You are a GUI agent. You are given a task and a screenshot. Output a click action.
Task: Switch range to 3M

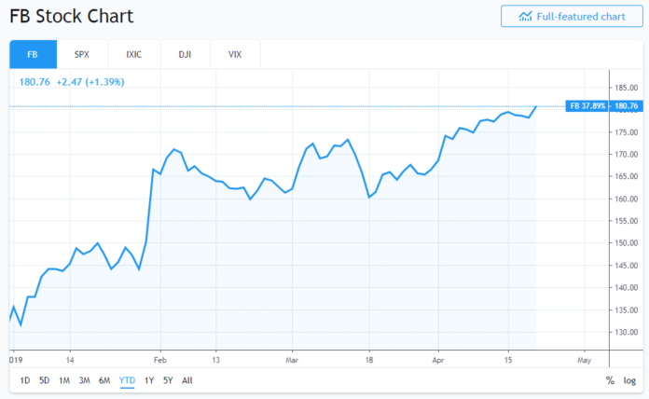84,380
